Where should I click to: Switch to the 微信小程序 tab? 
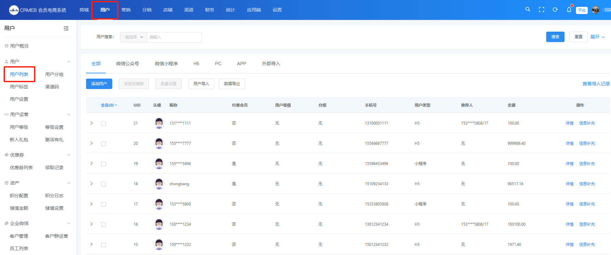(x=166, y=64)
